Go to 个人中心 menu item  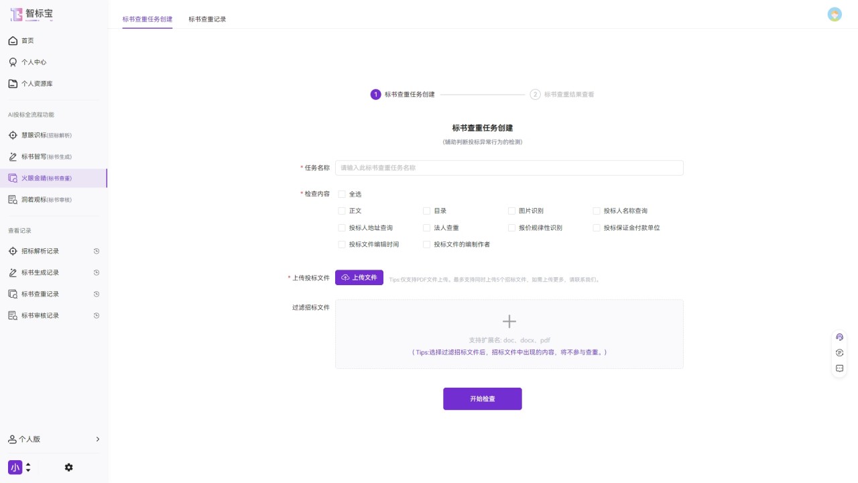tap(34, 62)
